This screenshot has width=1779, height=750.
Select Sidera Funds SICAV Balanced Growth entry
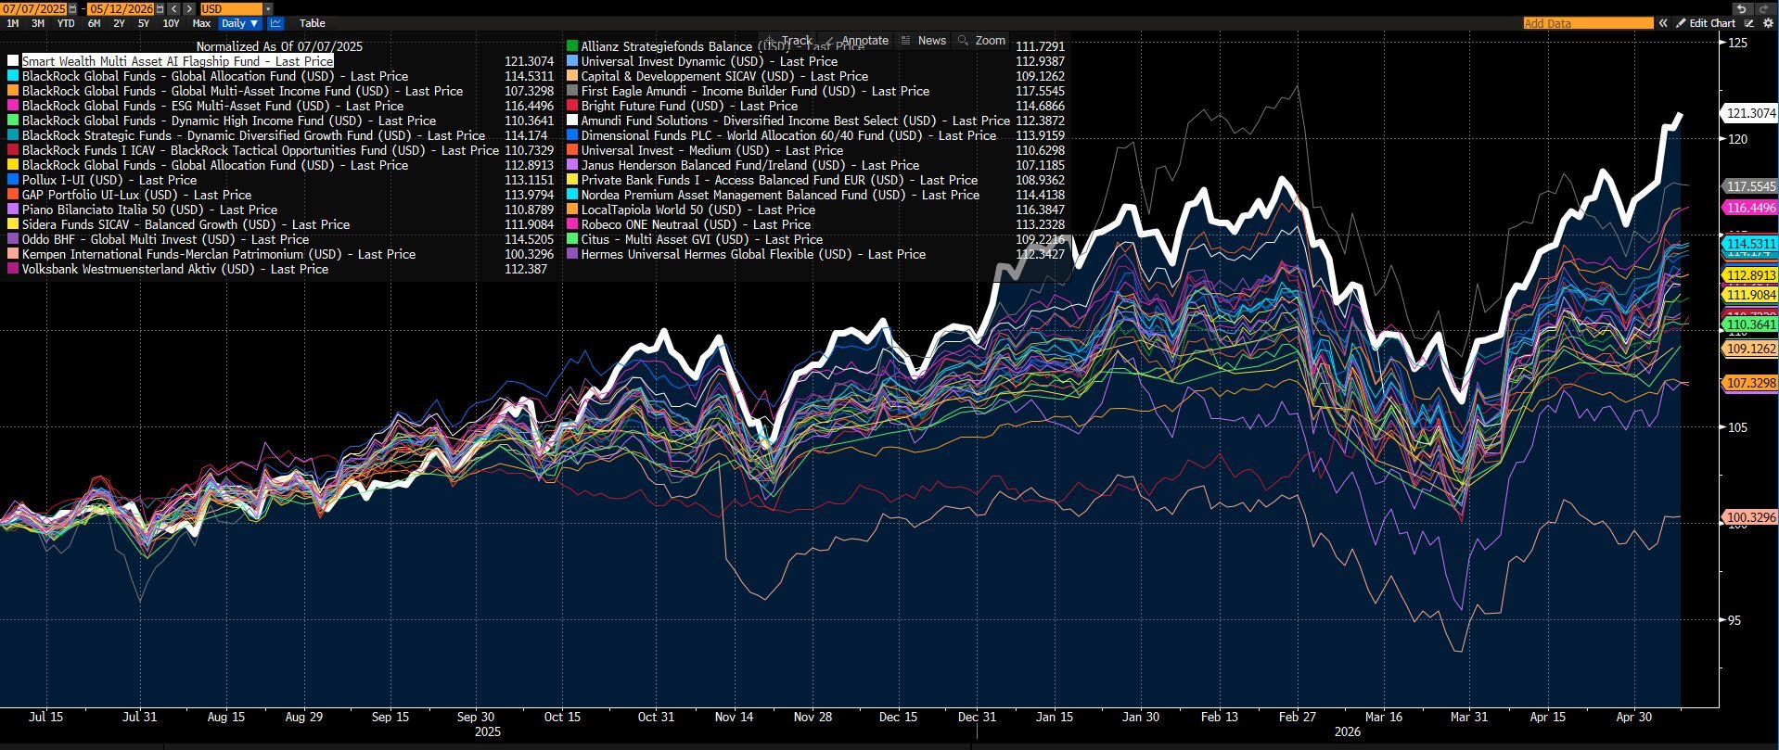coord(186,224)
